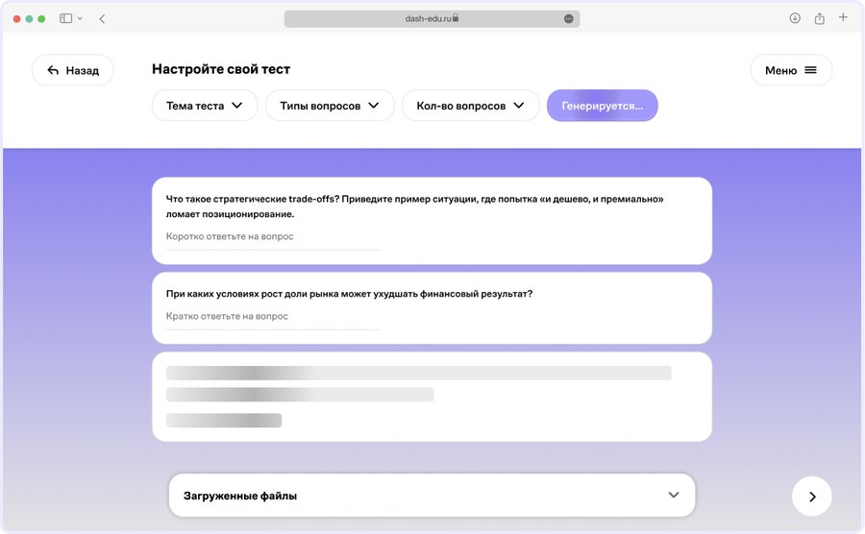Click the next arrow round button
The height and width of the screenshot is (534, 865).
[811, 497]
